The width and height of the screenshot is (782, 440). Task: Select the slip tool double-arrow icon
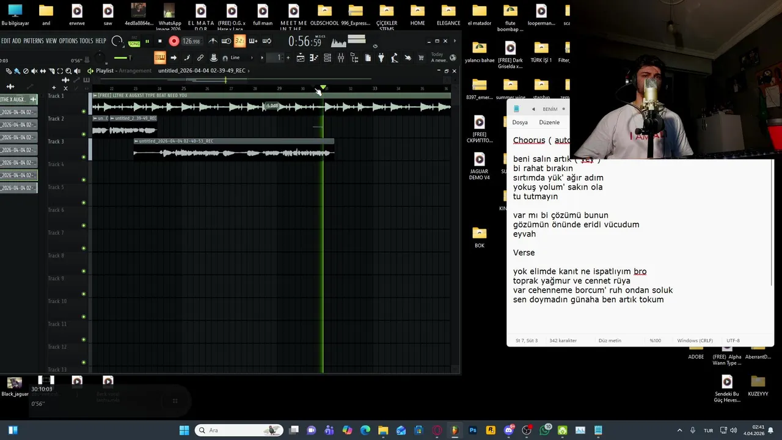click(x=43, y=71)
